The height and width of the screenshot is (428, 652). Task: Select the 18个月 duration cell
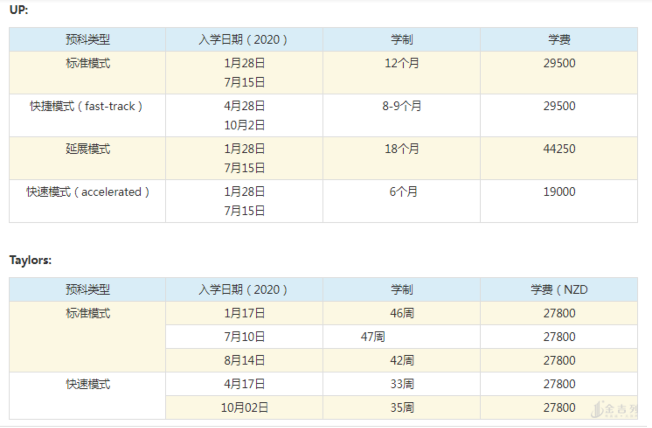402,149
